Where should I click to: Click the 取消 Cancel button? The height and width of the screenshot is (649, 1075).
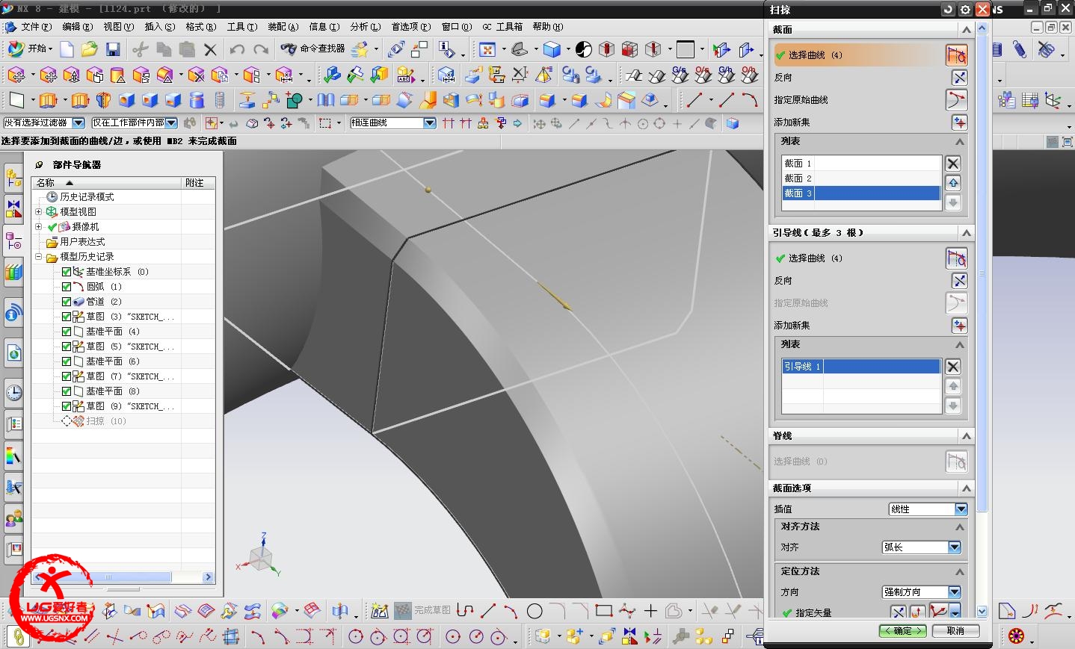[x=955, y=631]
